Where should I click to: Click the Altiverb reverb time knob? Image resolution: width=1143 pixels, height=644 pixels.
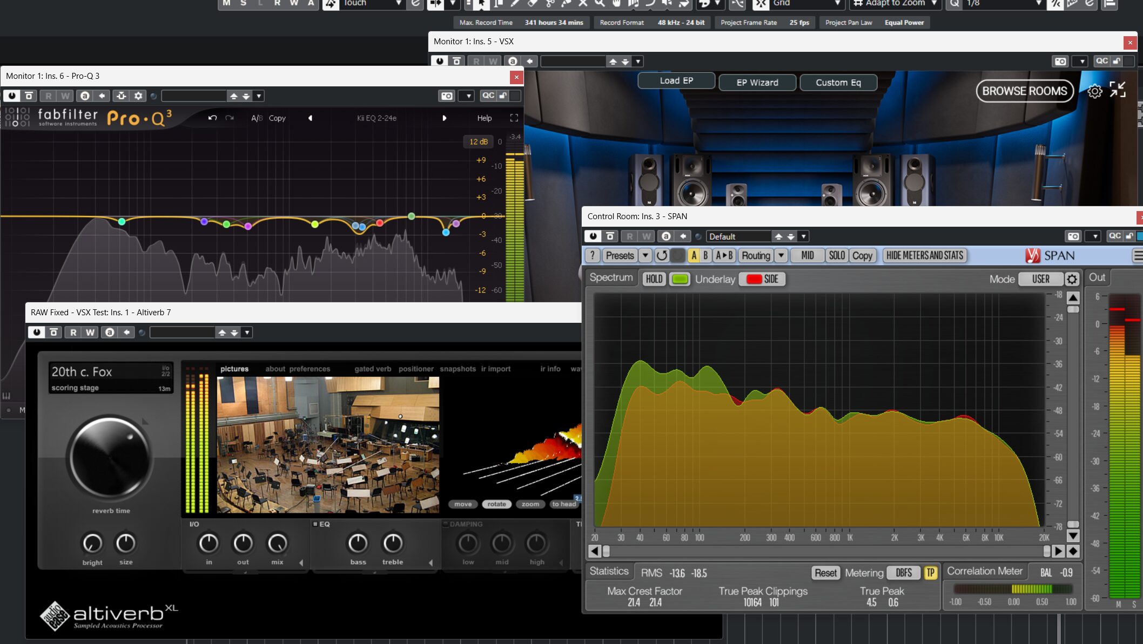tap(110, 458)
